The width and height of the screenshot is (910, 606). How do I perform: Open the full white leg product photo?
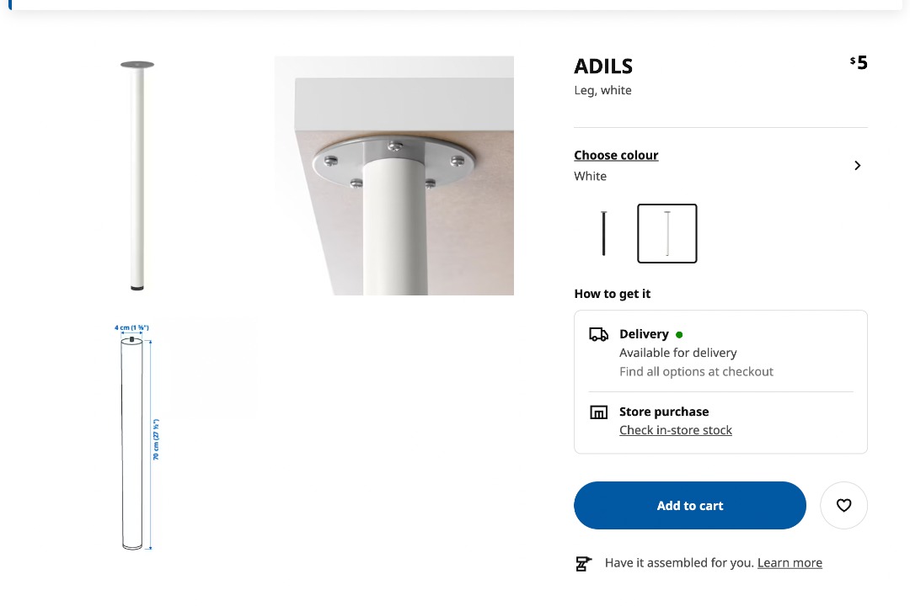coord(137,175)
